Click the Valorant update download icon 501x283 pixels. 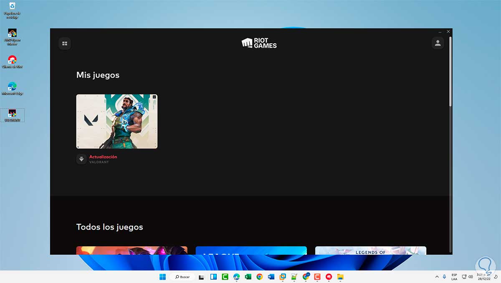(x=81, y=159)
